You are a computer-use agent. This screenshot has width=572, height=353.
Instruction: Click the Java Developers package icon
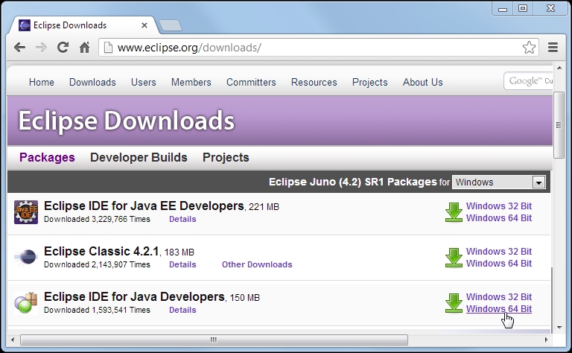[26, 302]
